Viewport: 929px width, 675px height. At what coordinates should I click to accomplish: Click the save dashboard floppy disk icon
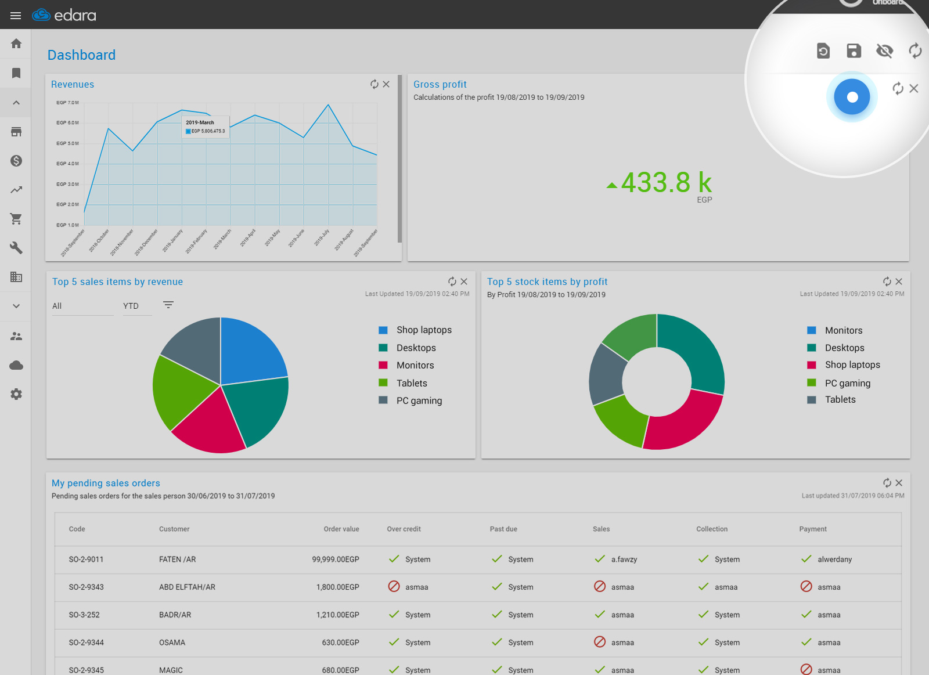[x=854, y=51]
